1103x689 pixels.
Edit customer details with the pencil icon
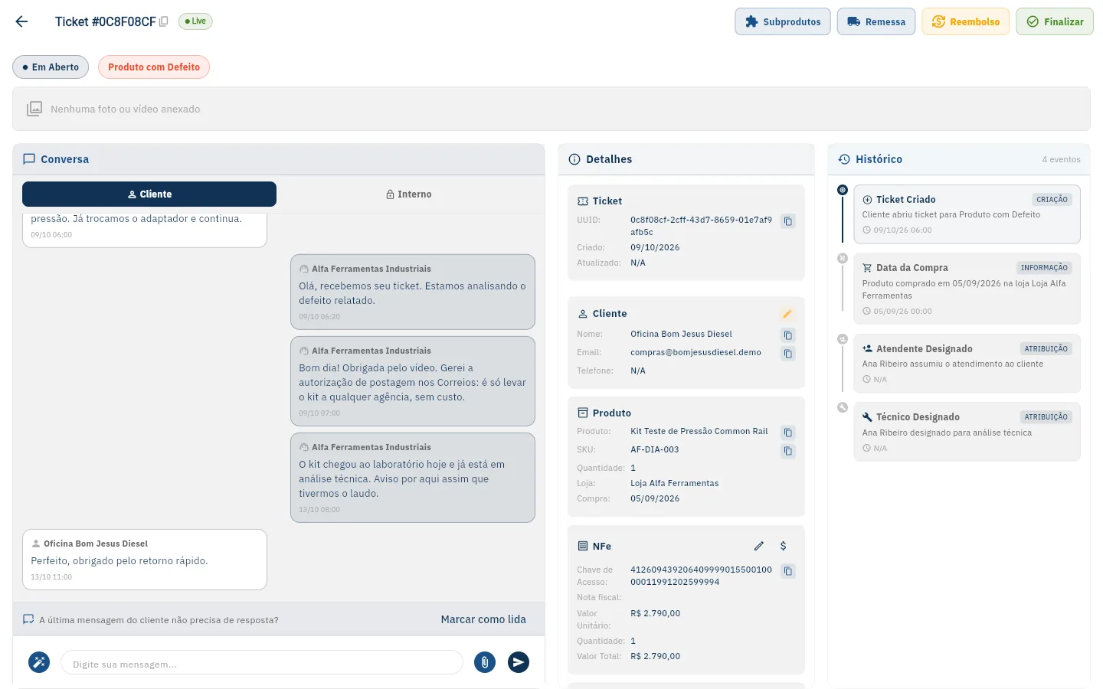click(x=787, y=314)
